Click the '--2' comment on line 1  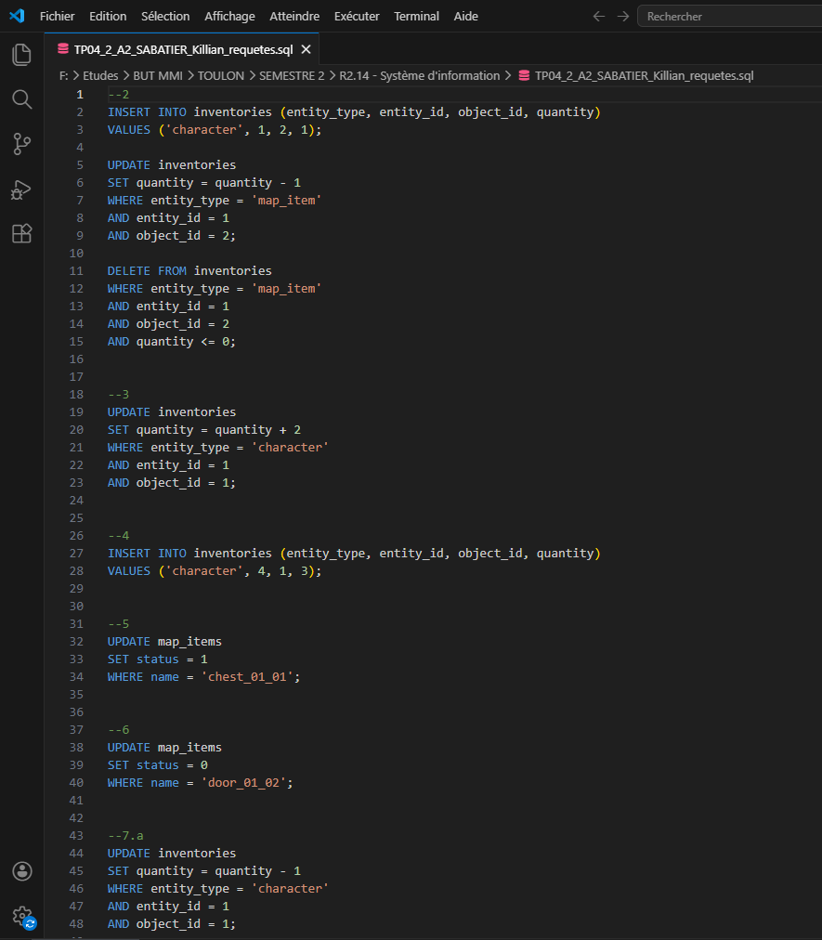click(x=118, y=94)
